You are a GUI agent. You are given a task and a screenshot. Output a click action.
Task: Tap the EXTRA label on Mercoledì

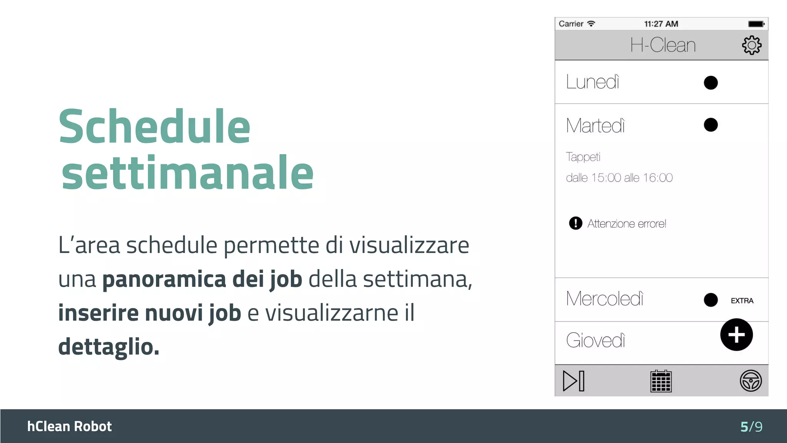coord(742,301)
